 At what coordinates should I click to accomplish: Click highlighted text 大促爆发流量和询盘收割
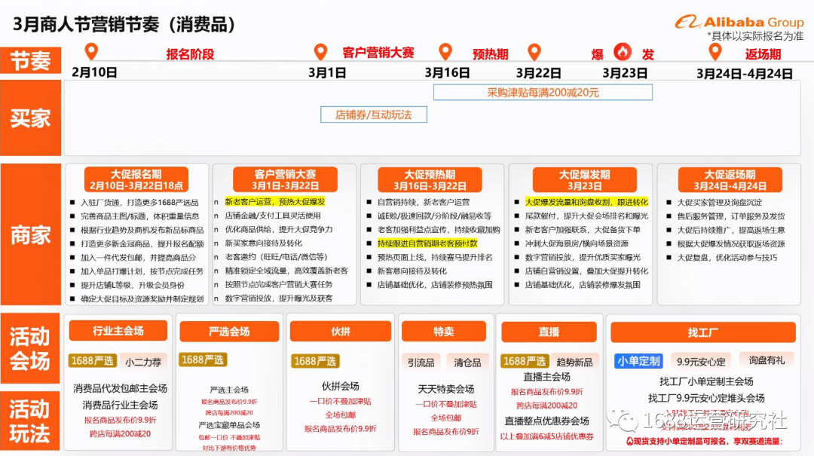pyautogui.click(x=568, y=201)
